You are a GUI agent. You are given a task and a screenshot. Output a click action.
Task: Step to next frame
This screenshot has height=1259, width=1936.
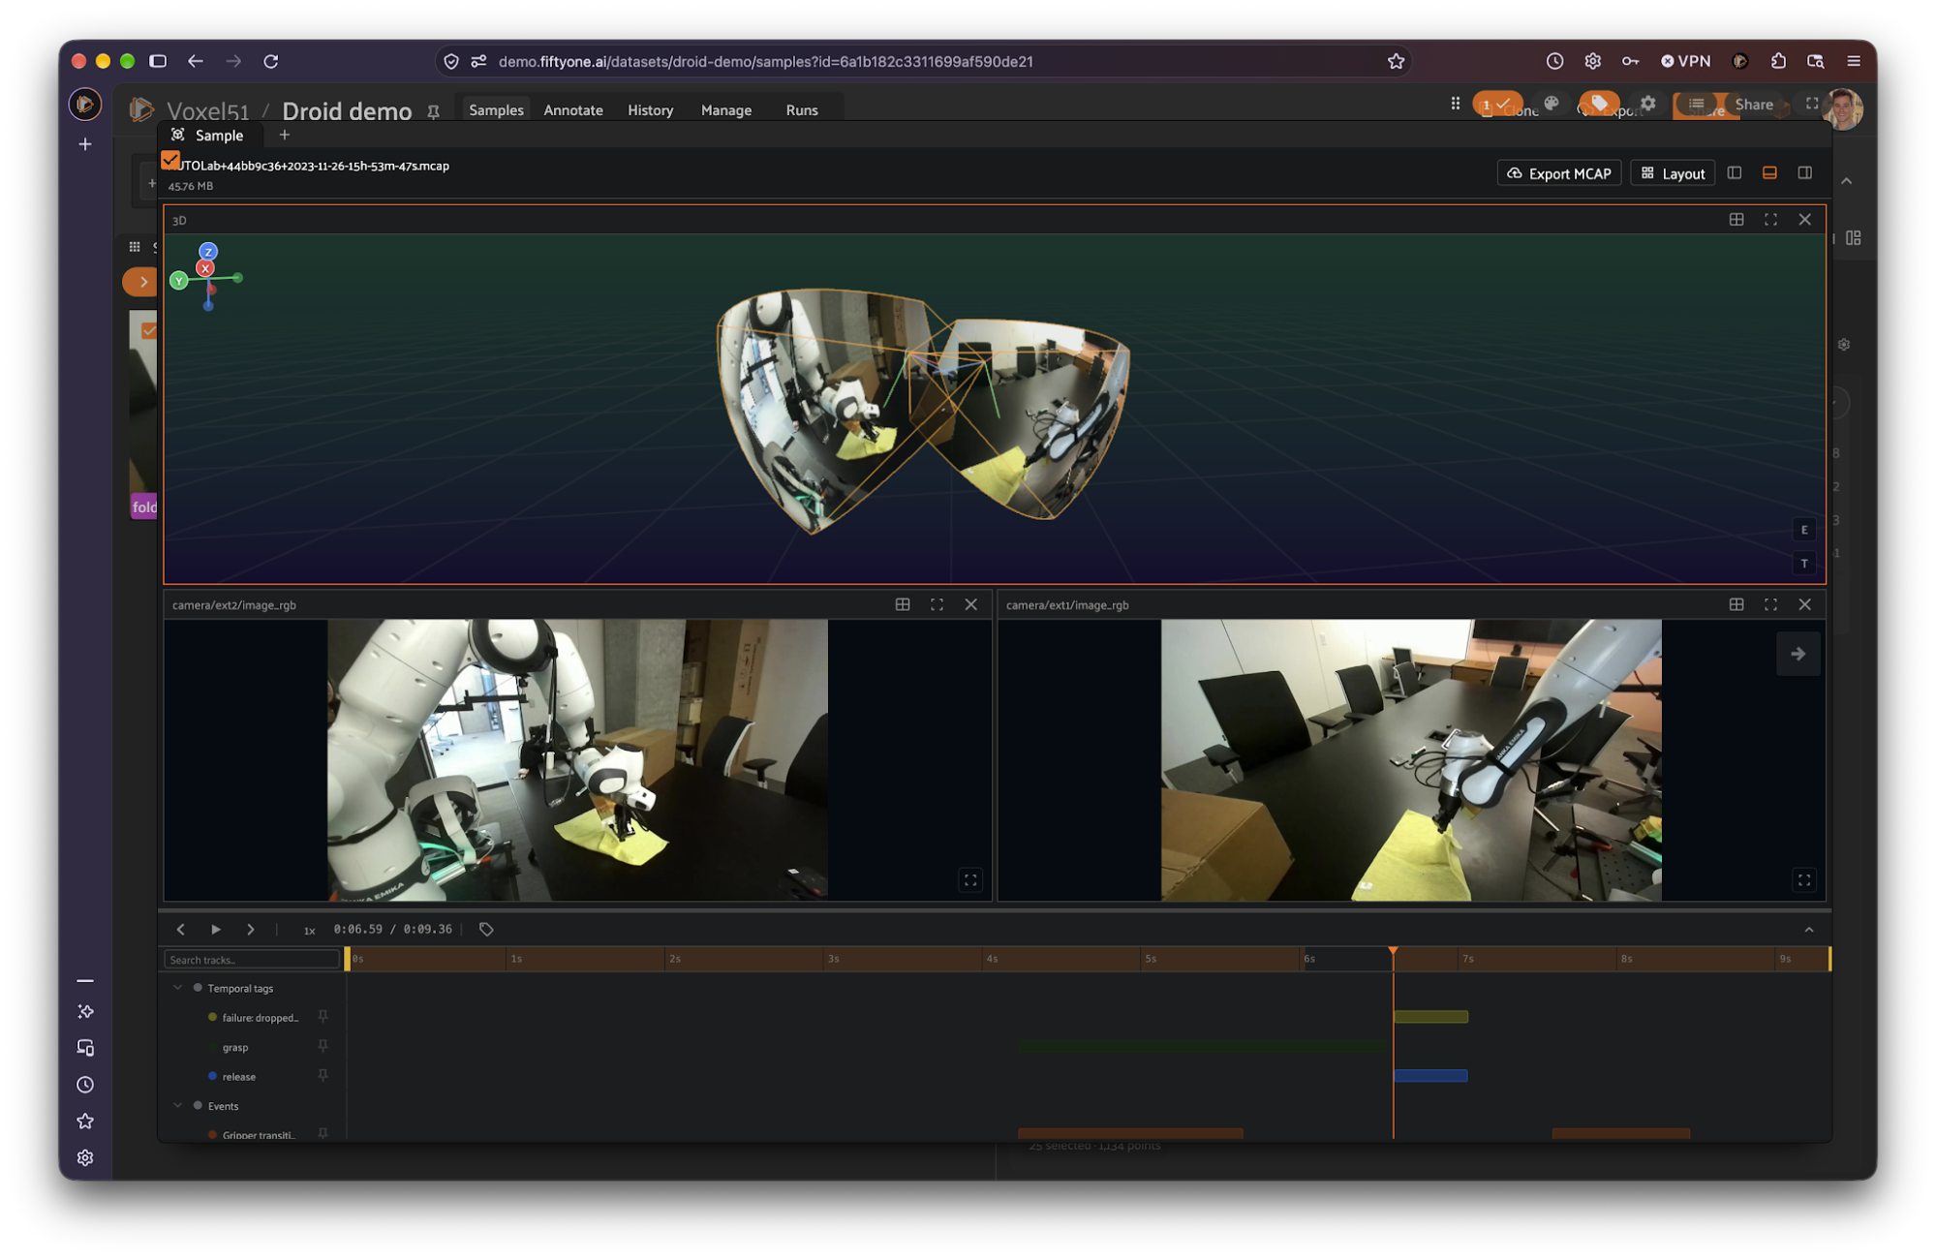click(250, 929)
